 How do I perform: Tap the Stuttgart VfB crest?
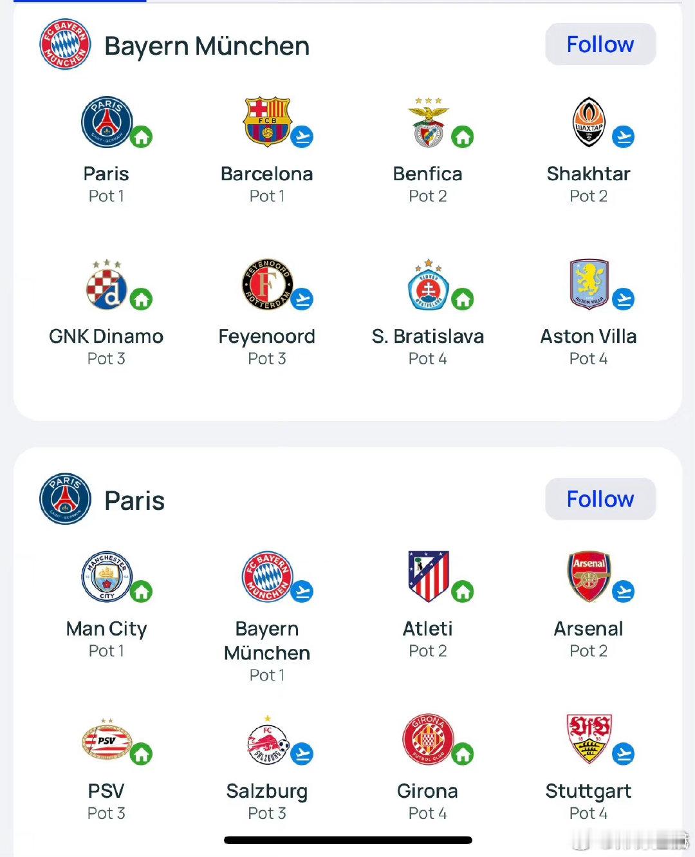tap(589, 739)
